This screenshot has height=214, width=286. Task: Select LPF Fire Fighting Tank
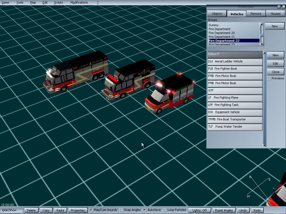[235, 105]
